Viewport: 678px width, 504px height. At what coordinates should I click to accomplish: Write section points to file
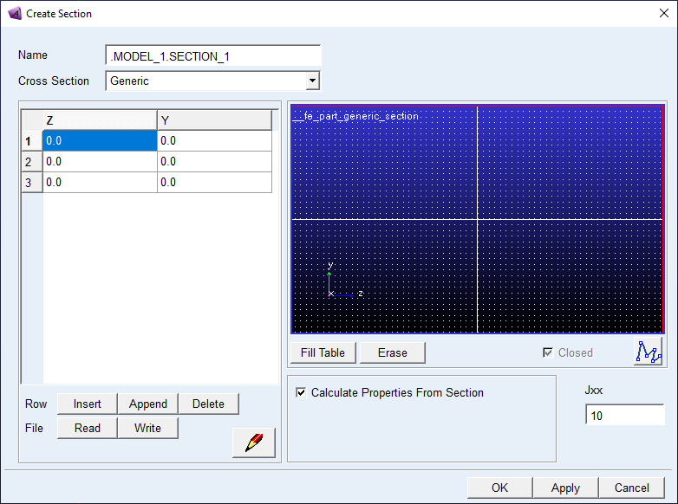pyautogui.click(x=147, y=428)
